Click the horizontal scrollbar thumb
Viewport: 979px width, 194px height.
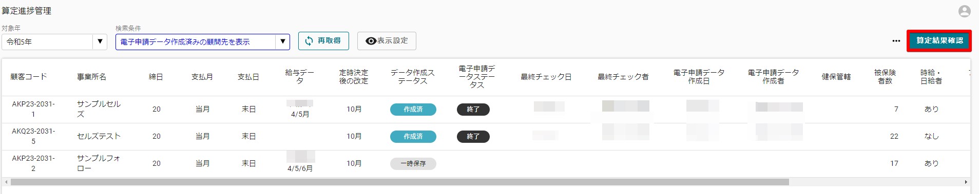coord(399,182)
